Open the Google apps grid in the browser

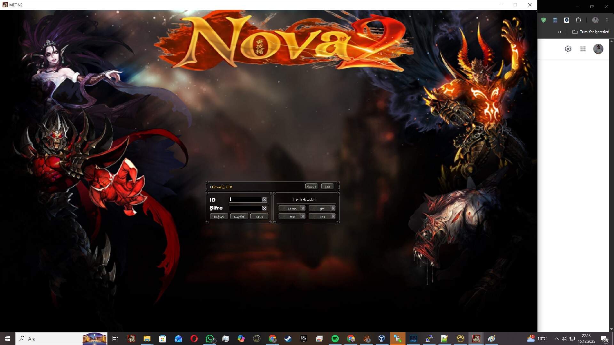pos(583,49)
